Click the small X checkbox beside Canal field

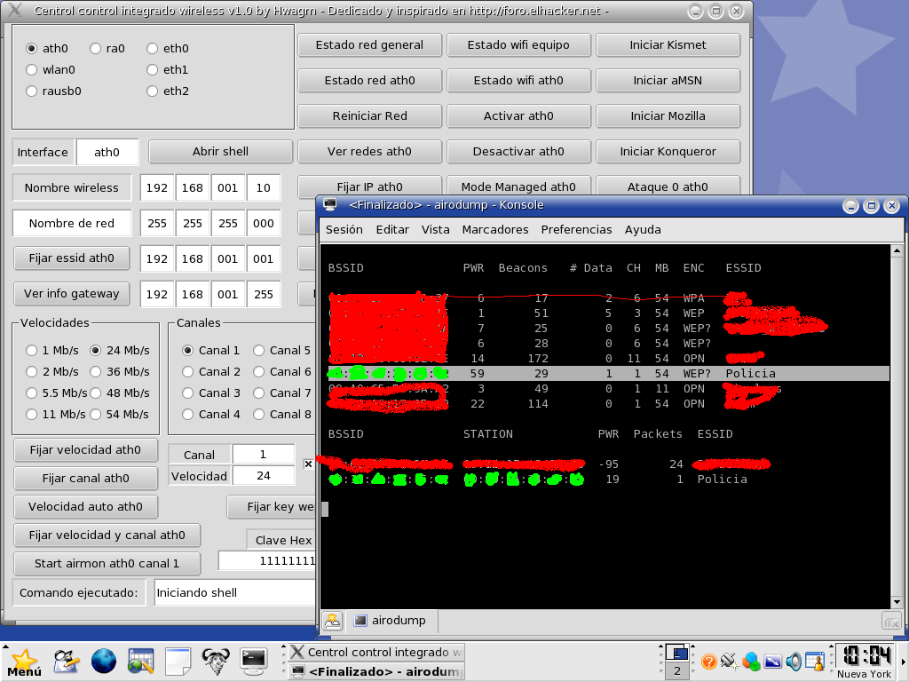pyautogui.click(x=308, y=464)
